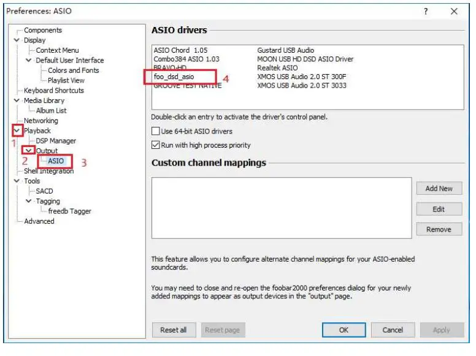Collapse the Playback tree node

(x=17, y=131)
